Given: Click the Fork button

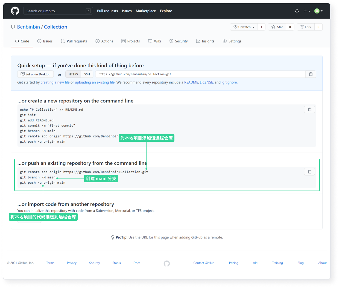Looking at the screenshot, I should (306, 27).
